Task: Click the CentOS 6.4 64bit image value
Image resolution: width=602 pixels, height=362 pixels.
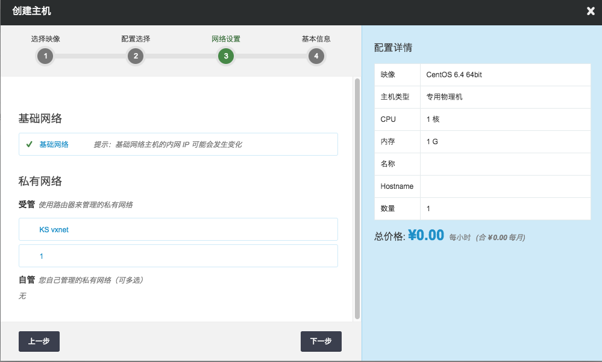Action: pos(454,75)
